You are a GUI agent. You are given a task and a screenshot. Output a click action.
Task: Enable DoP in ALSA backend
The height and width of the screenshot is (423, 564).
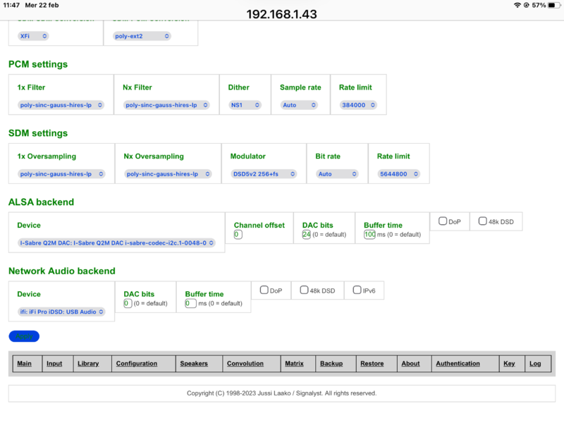click(443, 221)
